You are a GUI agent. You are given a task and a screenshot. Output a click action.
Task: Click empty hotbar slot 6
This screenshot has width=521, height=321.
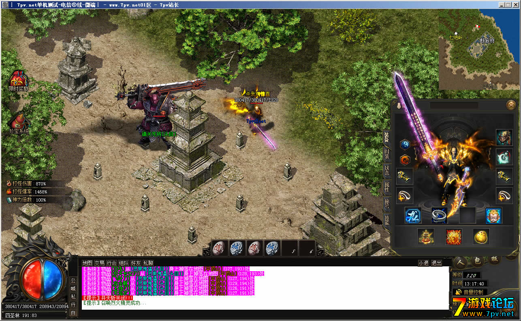click(x=307, y=248)
